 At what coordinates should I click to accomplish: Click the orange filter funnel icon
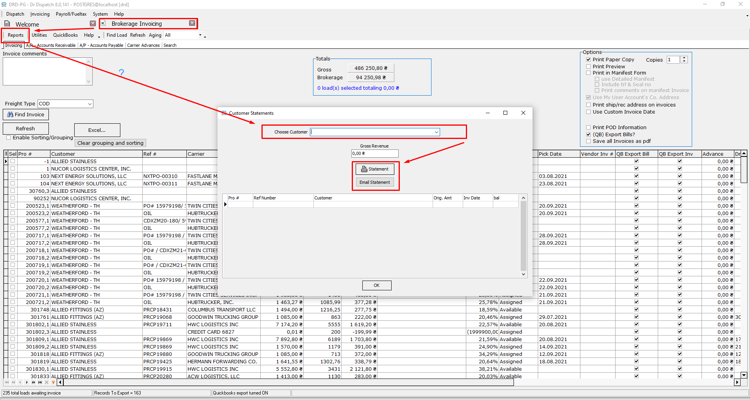pyautogui.click(x=54, y=382)
